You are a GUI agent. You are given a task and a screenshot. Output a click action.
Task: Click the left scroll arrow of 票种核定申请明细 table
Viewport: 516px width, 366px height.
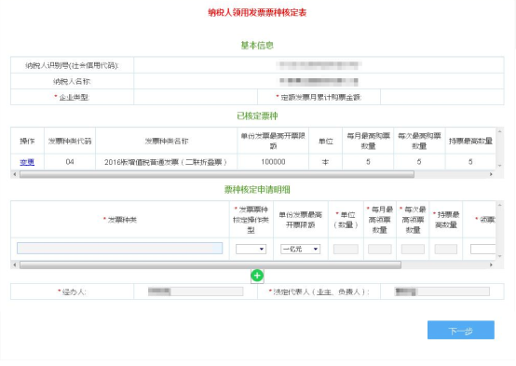coord(15,264)
